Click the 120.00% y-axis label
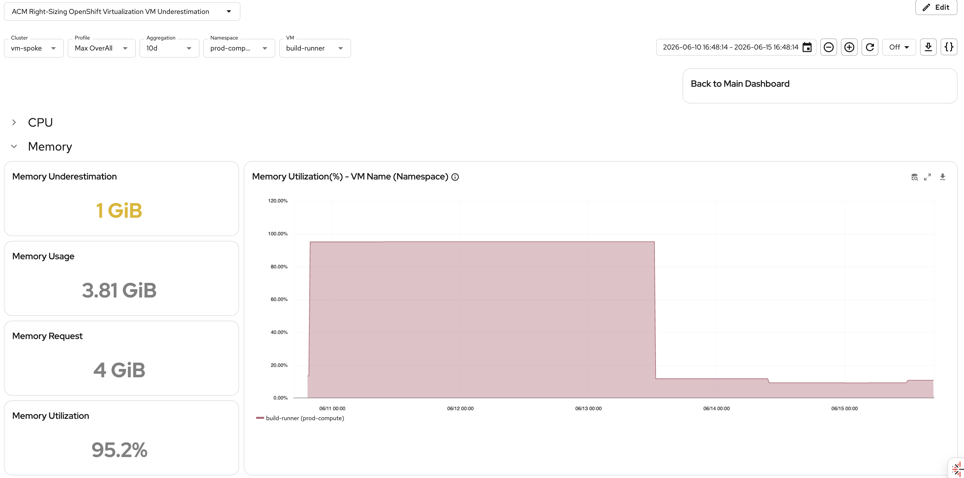The image size is (964, 478). 278,201
